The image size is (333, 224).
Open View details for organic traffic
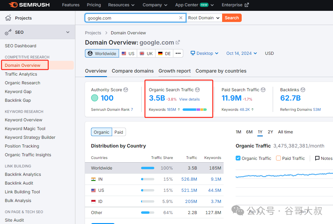(190, 99)
